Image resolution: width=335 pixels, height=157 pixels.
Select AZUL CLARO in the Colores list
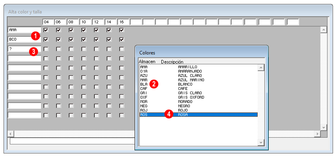coord(198,76)
